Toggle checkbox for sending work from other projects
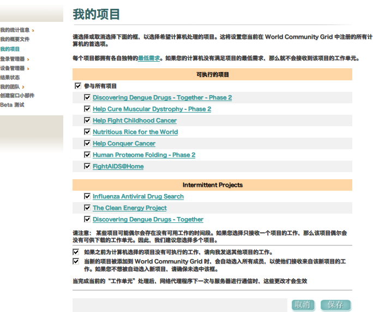This screenshot has width=373, height=312. [76, 252]
